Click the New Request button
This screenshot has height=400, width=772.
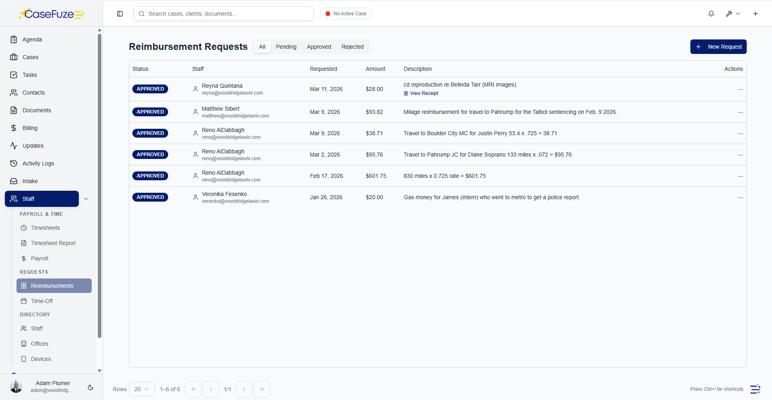(x=718, y=46)
